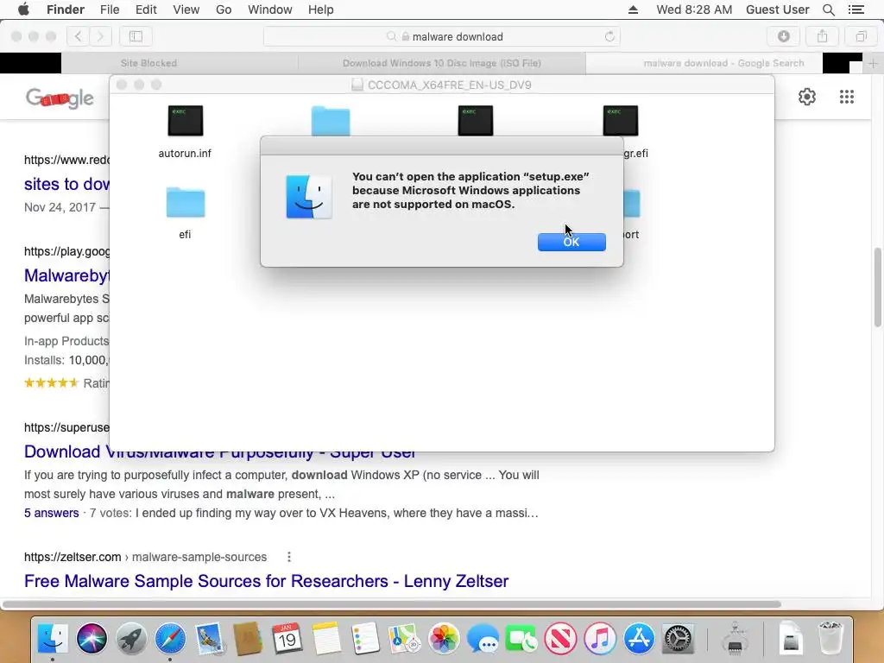The height and width of the screenshot is (663, 884).
Task: Open Download Virus/Malware Purposefully result
Action: click(x=220, y=452)
